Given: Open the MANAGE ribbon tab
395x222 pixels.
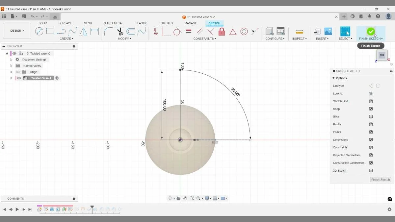Looking at the screenshot, I should point(190,23).
